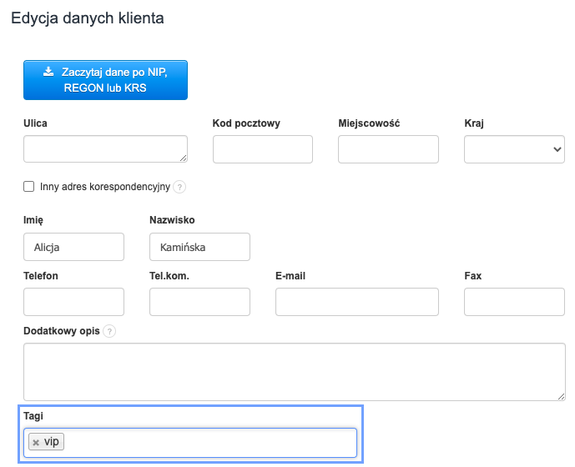Click the Telefon input box

coord(73,302)
